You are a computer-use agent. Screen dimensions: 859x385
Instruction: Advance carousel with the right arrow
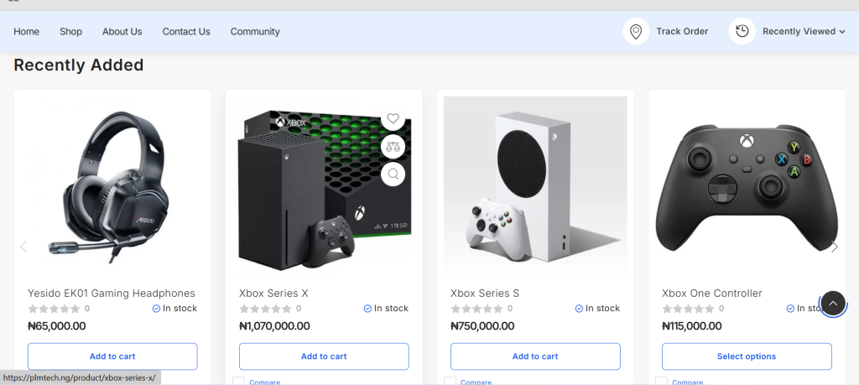(834, 247)
